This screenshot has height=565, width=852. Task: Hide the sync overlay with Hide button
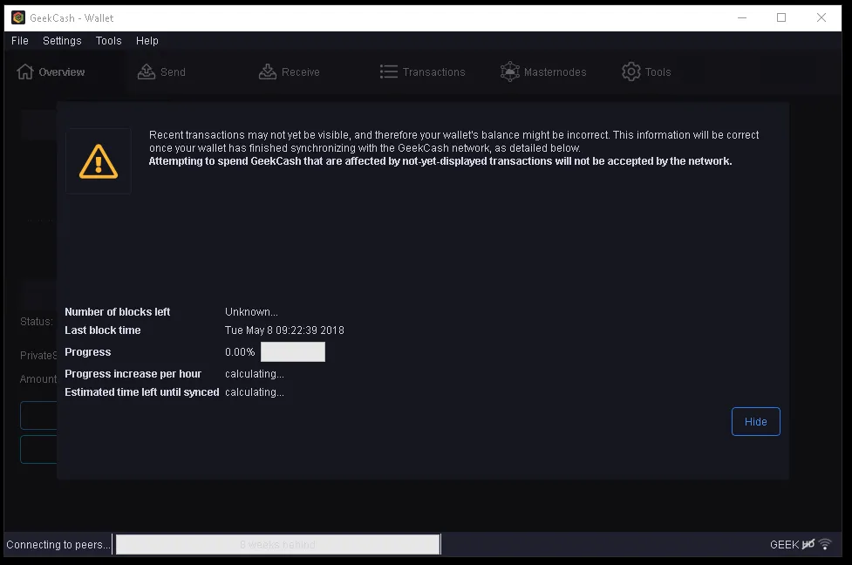[756, 422]
